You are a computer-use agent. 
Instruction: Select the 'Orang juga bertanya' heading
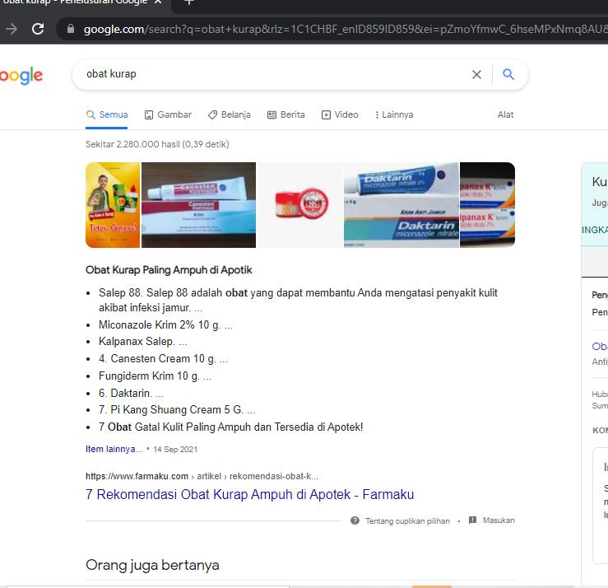(152, 565)
